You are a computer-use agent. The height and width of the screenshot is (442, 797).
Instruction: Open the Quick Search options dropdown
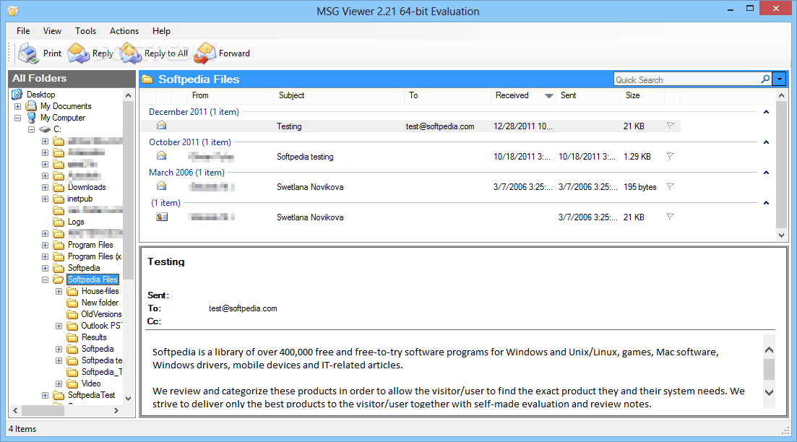(x=779, y=79)
